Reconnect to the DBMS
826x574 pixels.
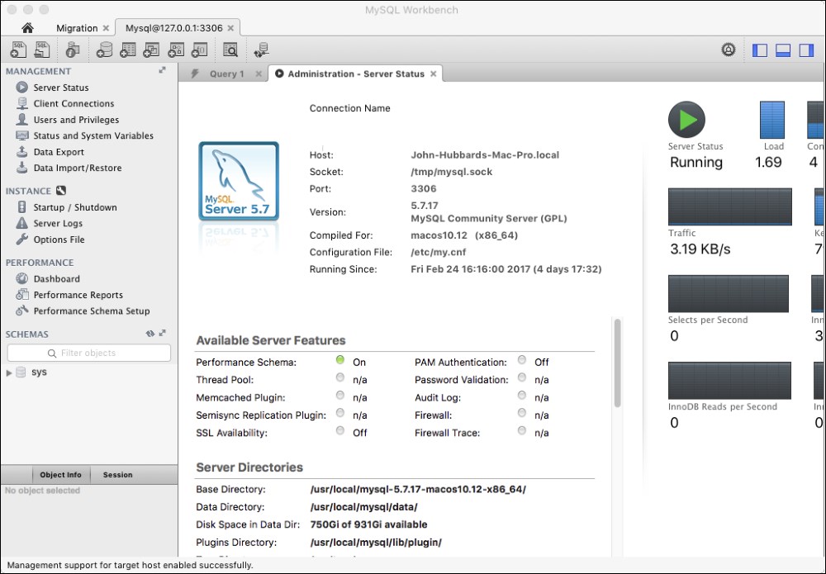[x=261, y=50]
